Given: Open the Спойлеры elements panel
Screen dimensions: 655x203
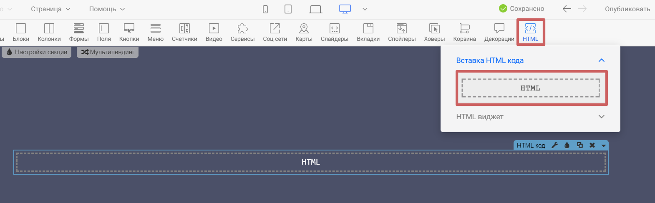Looking at the screenshot, I should pos(402,32).
